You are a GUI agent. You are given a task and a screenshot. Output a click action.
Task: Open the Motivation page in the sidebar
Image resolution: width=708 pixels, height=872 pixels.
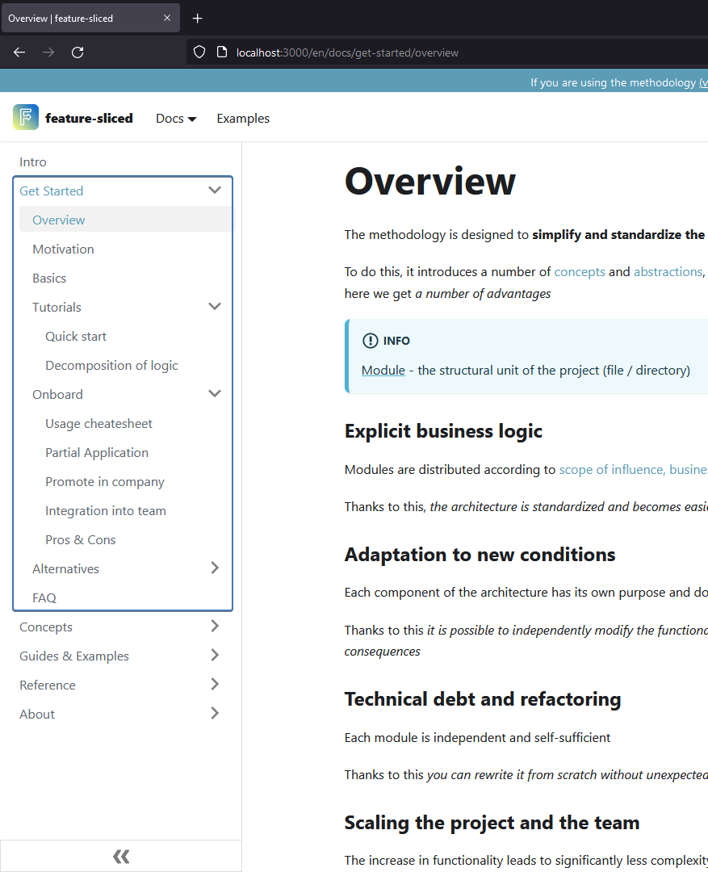63,249
